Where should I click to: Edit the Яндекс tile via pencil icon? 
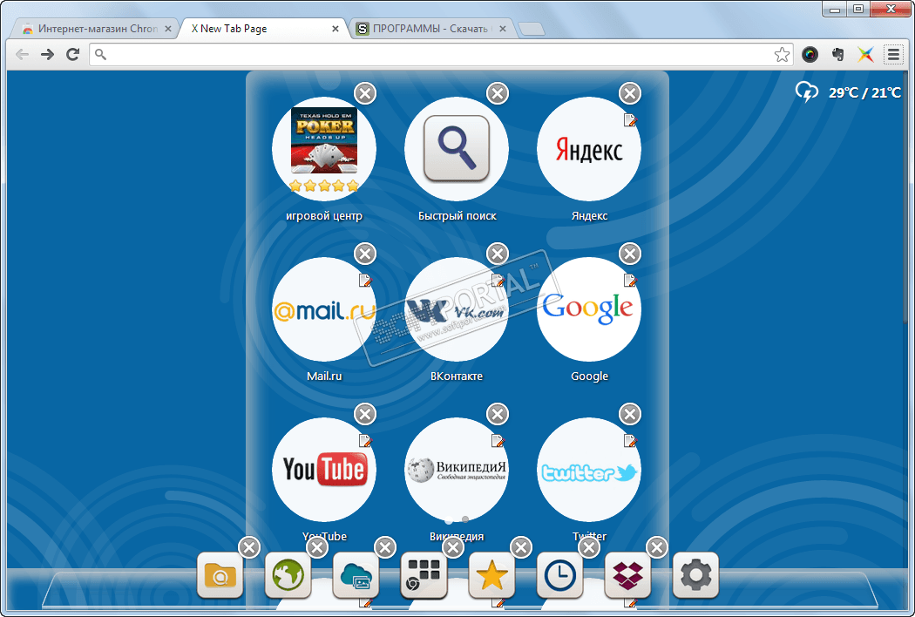click(630, 120)
